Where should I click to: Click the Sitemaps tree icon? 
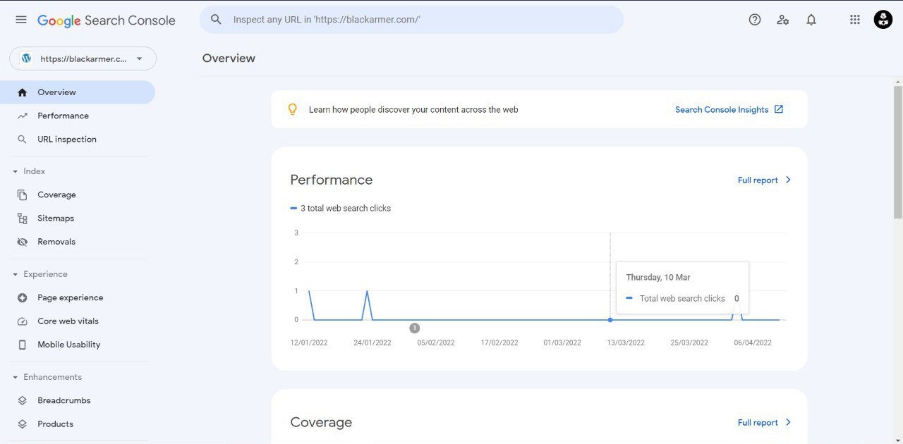click(23, 218)
